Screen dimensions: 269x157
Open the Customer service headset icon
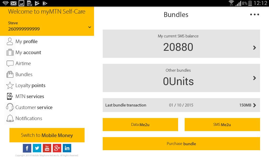tap(10, 107)
